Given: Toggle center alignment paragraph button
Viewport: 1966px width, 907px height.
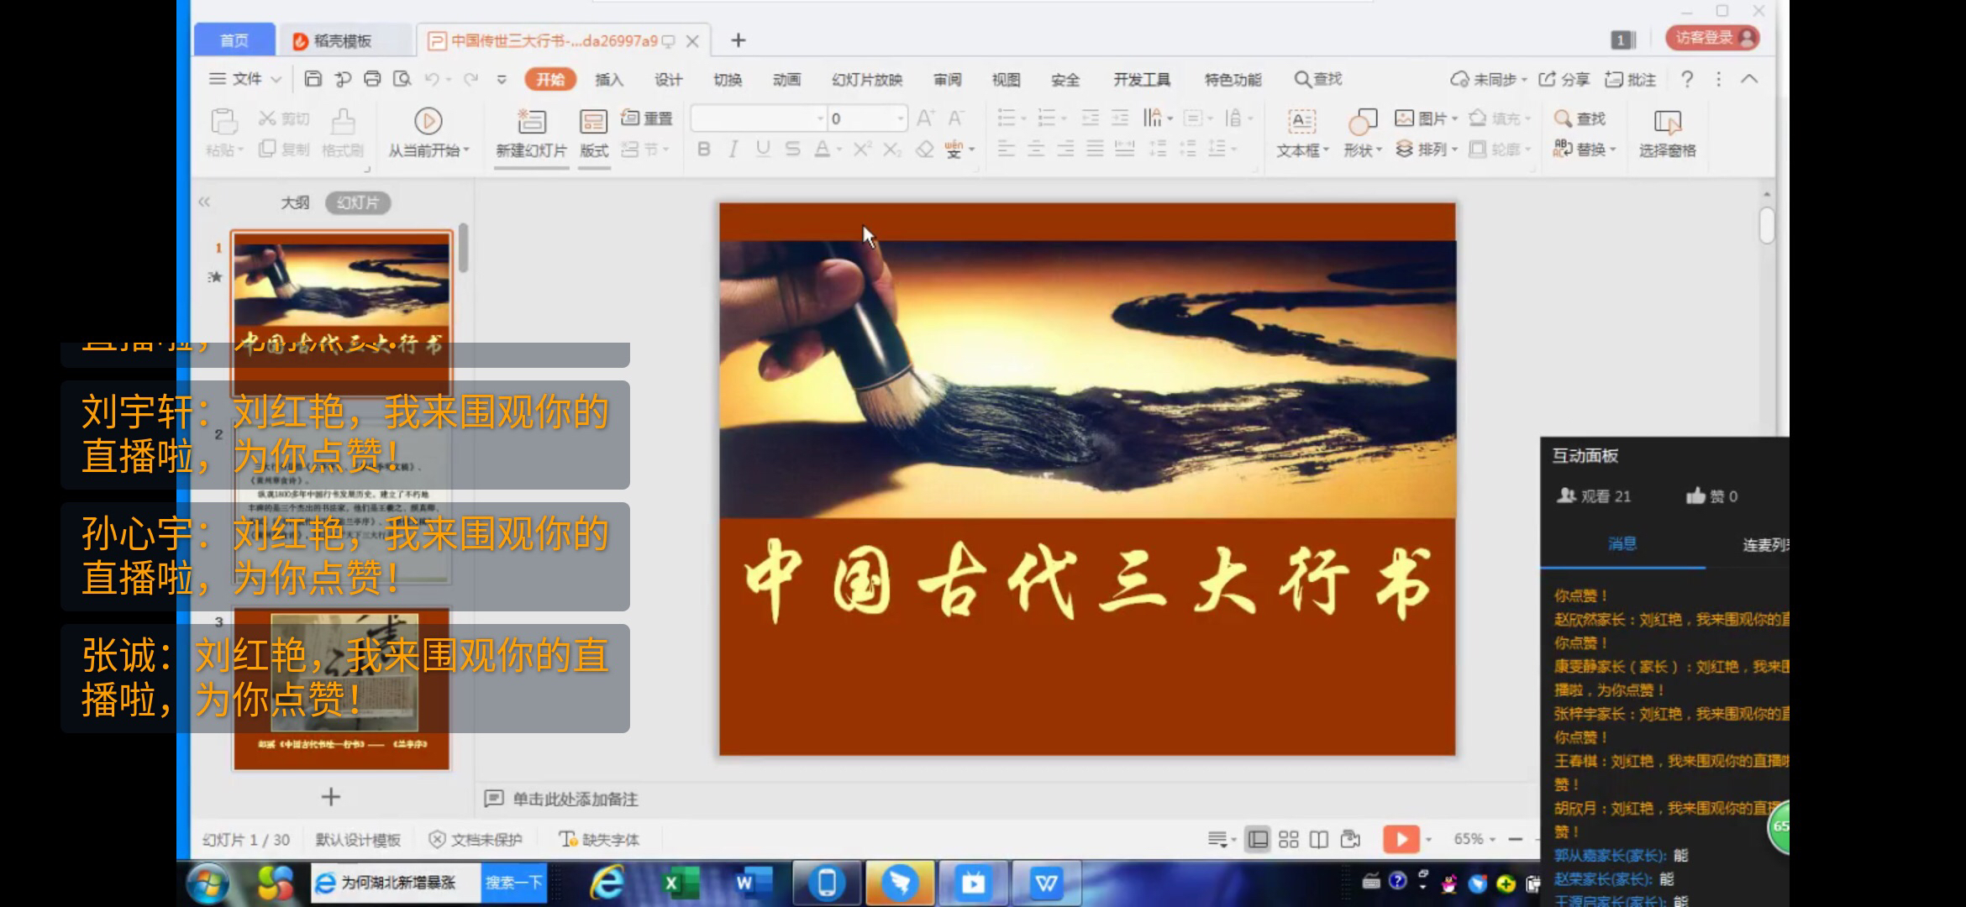Looking at the screenshot, I should tap(1036, 149).
